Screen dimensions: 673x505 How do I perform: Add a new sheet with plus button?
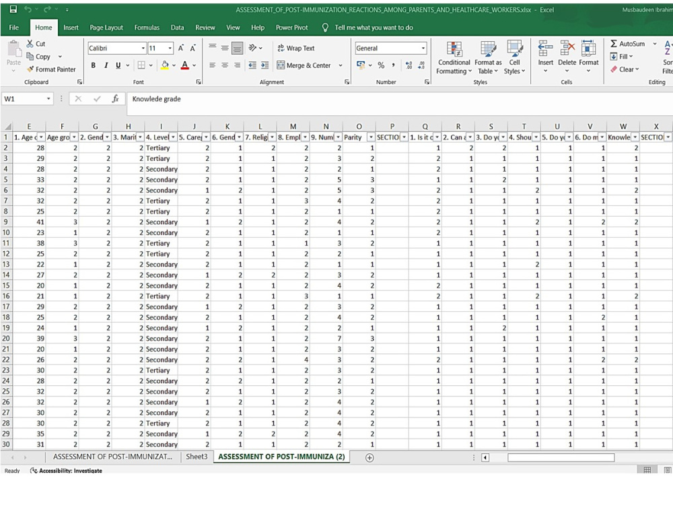pyautogui.click(x=369, y=458)
